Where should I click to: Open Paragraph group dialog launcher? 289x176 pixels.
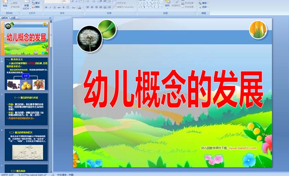click(x=136, y=13)
